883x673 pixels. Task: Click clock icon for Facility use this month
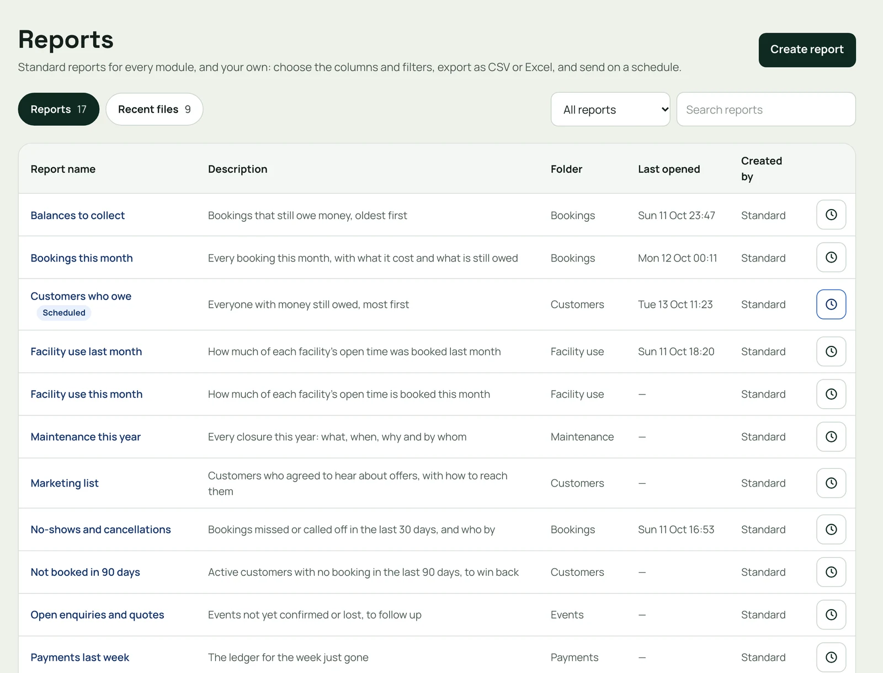pyautogui.click(x=831, y=394)
